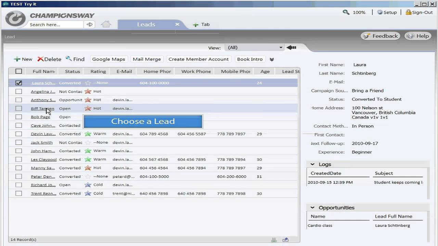Start a Mail Merge

pyautogui.click(x=147, y=59)
